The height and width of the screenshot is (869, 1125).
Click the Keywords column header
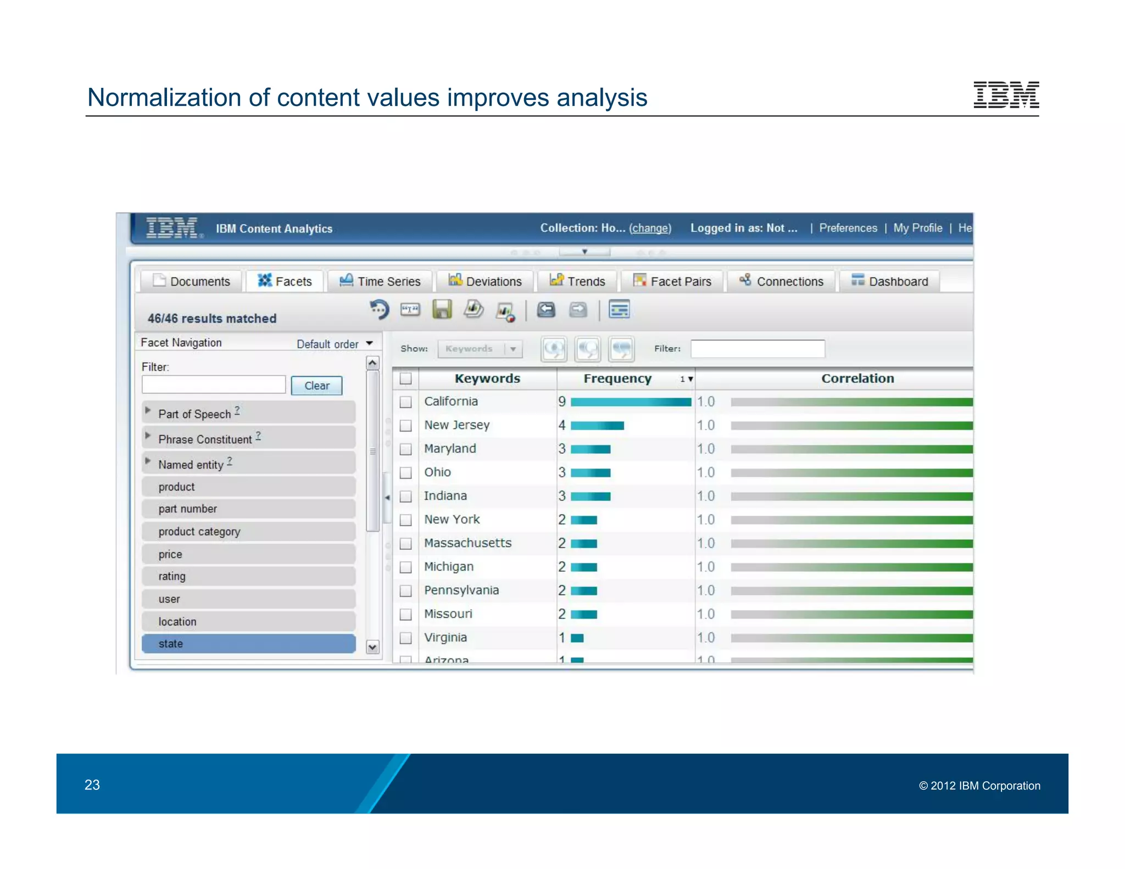487,378
